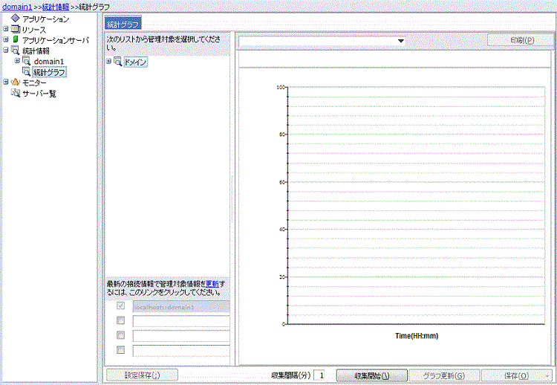Screen dimensions: 557x385
Task: Enable the last connection checkbox
Action: 121,349
